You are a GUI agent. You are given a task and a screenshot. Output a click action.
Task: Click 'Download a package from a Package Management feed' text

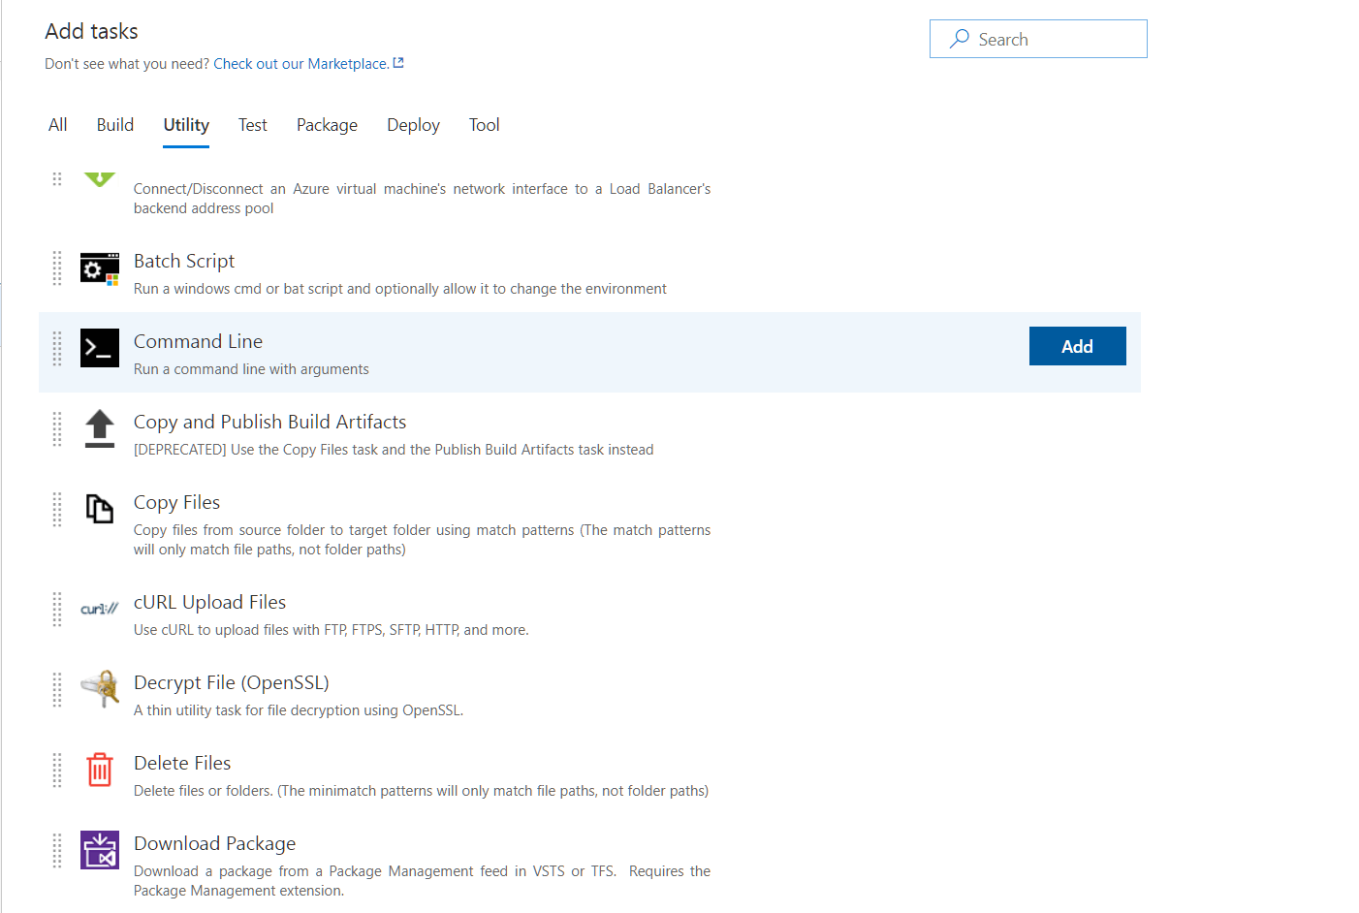click(422, 881)
